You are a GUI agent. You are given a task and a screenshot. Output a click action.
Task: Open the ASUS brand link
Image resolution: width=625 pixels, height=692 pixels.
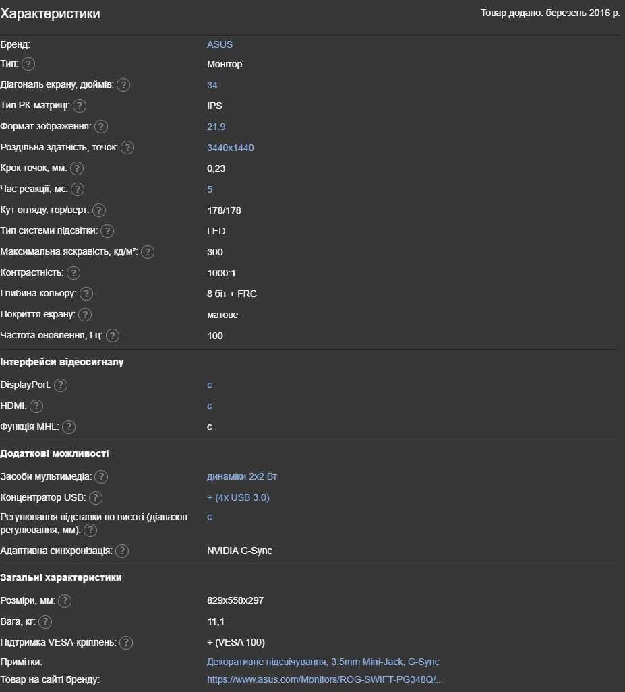pyautogui.click(x=220, y=44)
